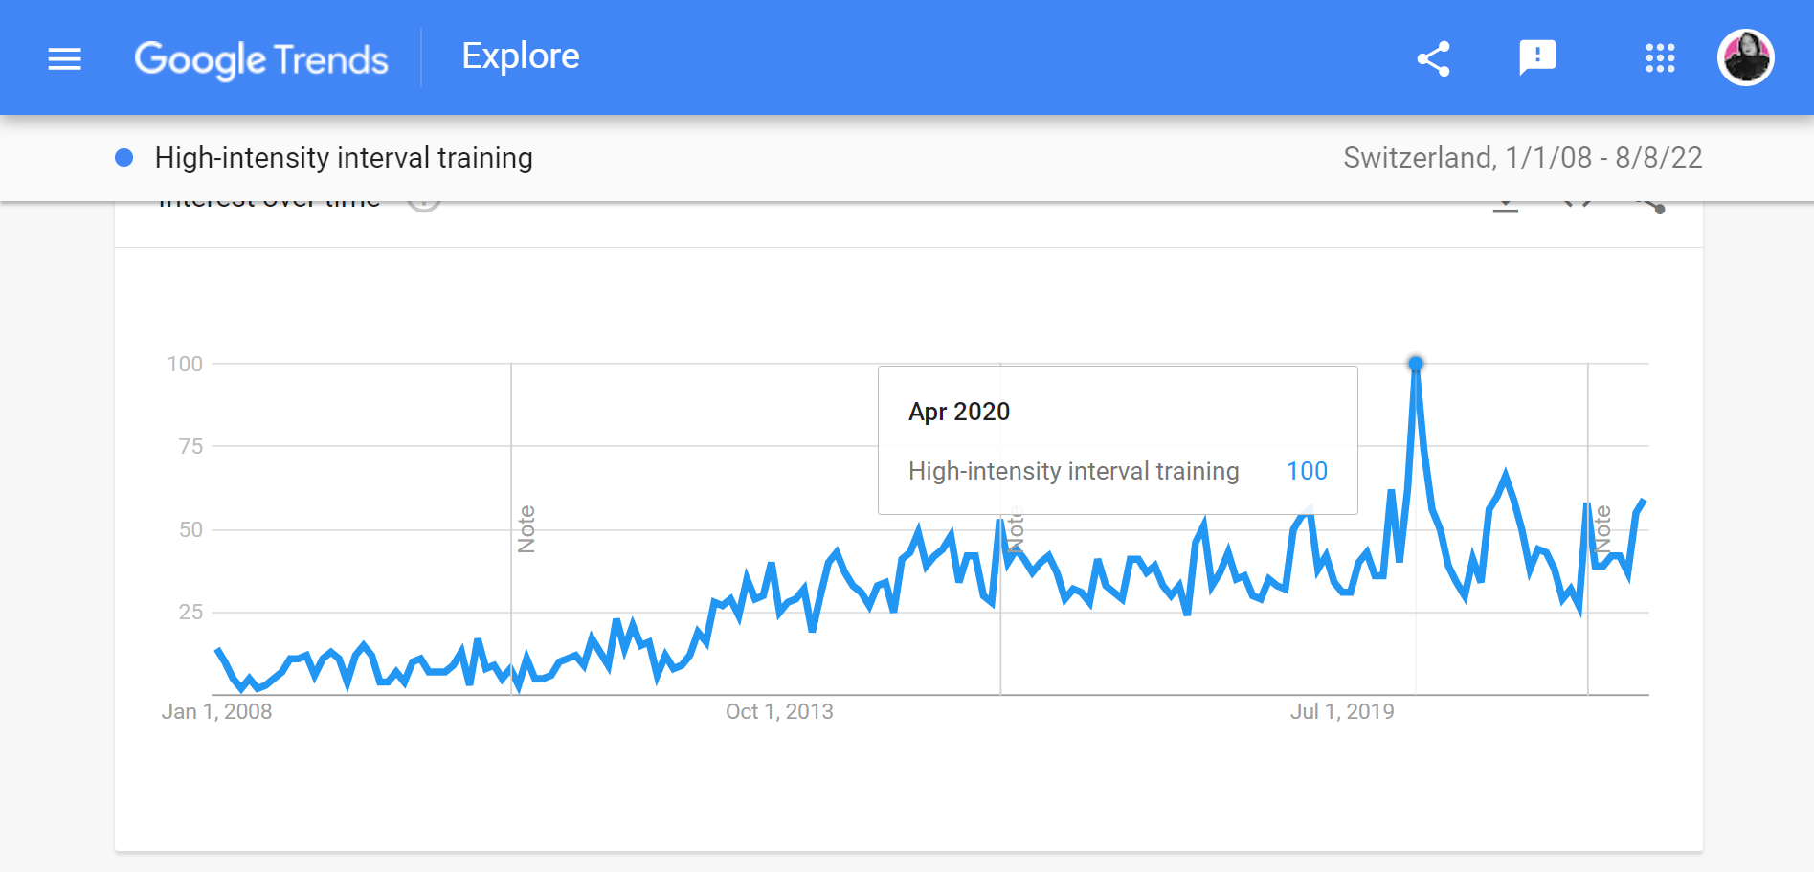Send feedback using the speech bubble icon

coord(1537,56)
